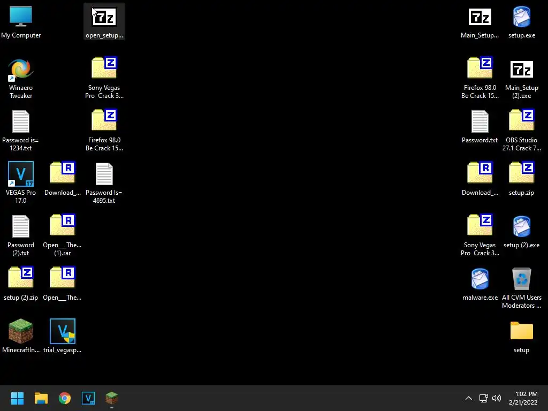The height and width of the screenshot is (411, 548).
Task: Open the volume control in tray
Action: 496,398
